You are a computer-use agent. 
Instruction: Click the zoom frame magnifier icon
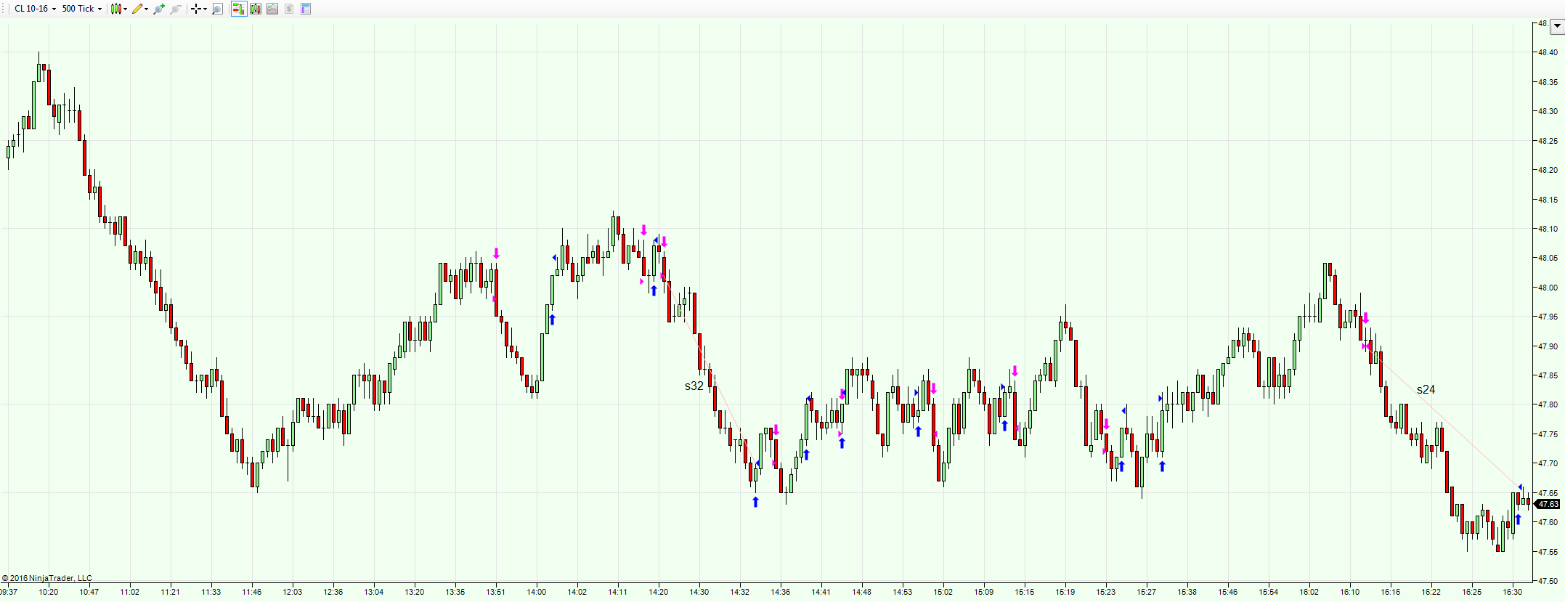tap(217, 9)
